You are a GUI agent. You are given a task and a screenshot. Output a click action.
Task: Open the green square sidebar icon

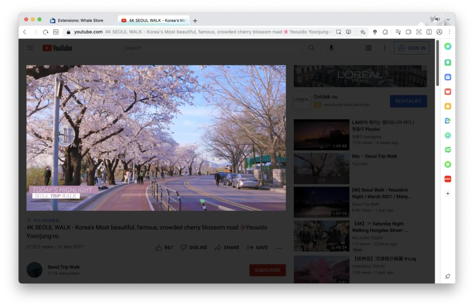tap(448, 164)
